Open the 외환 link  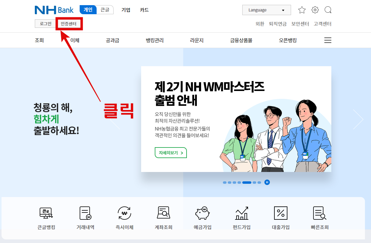[x=260, y=24]
